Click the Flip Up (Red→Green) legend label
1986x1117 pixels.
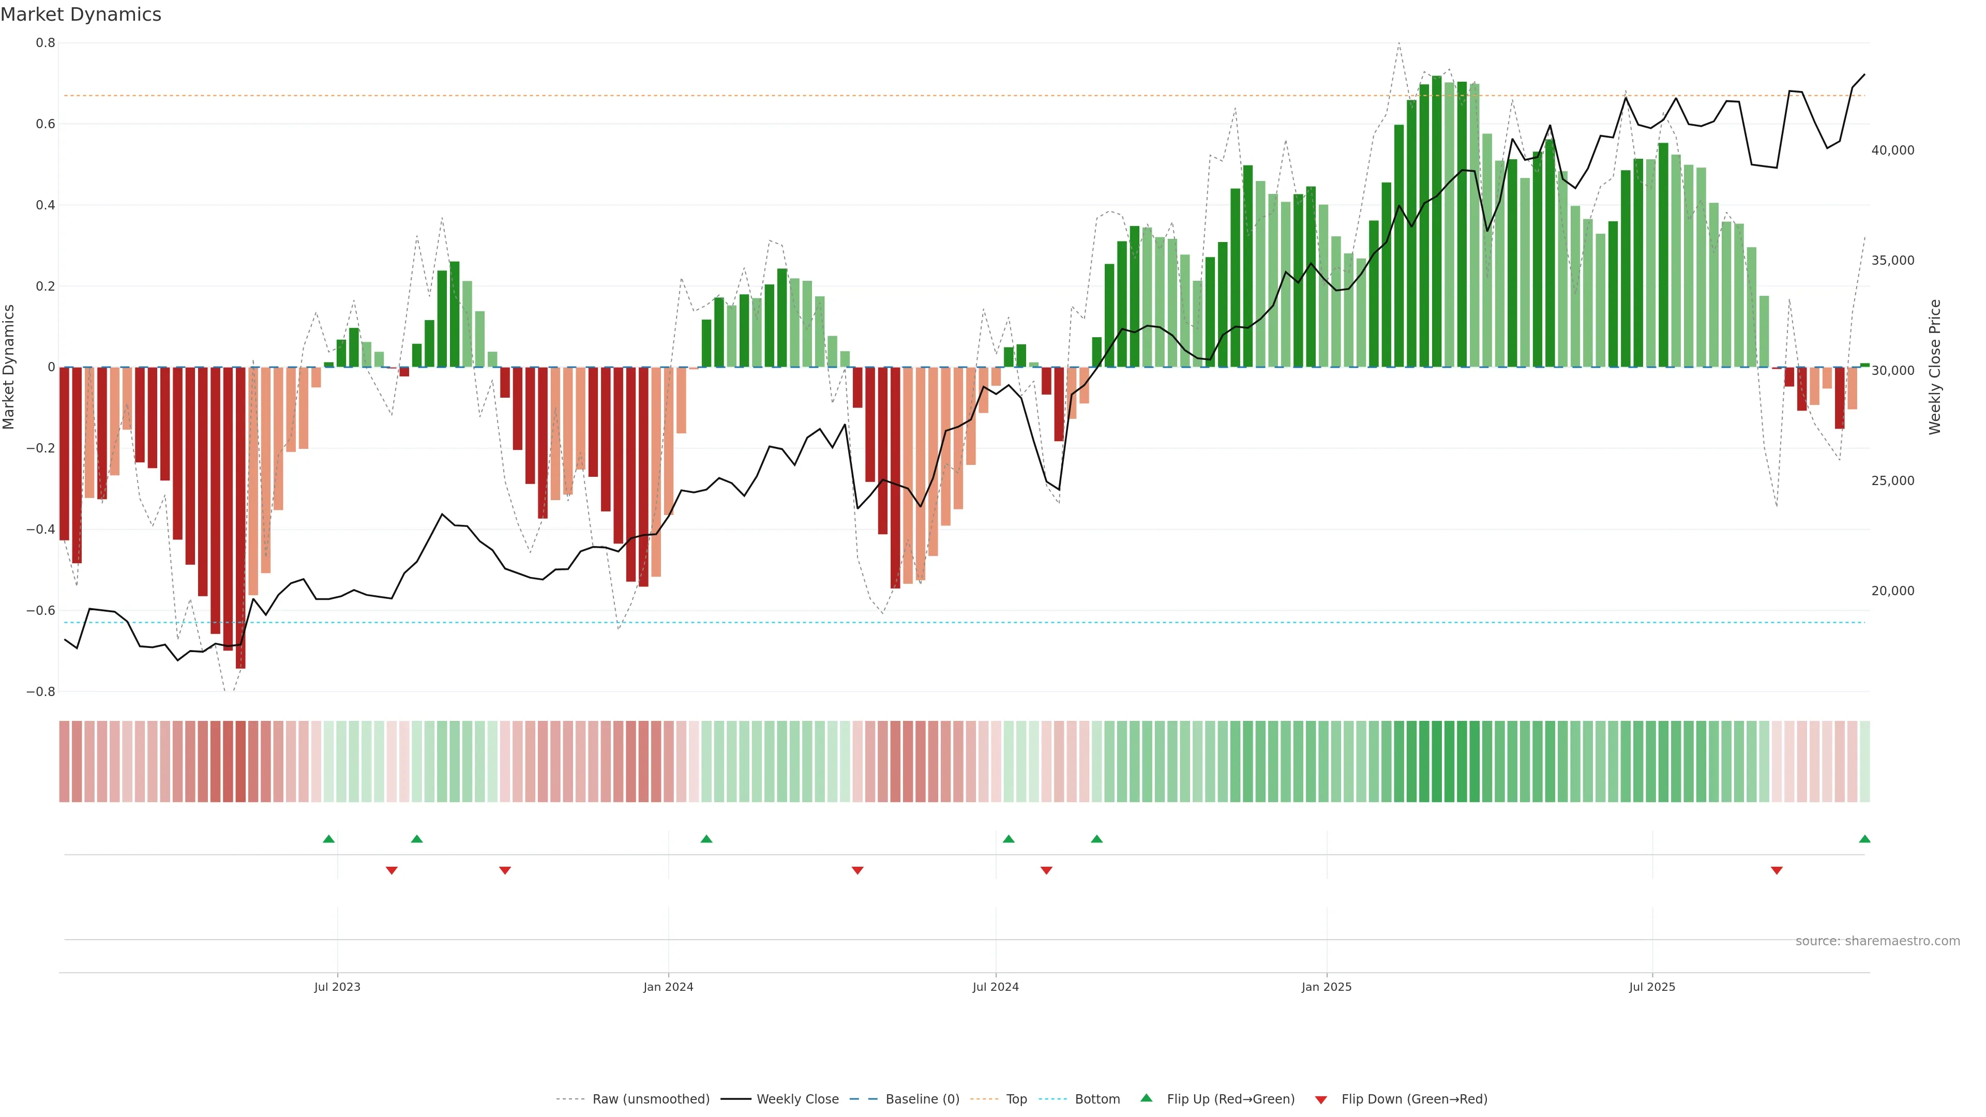tap(1230, 1099)
